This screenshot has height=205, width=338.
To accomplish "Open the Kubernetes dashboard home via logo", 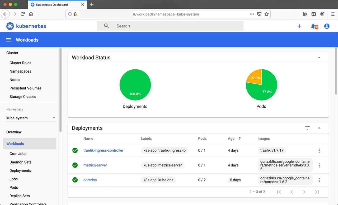I will point(26,26).
